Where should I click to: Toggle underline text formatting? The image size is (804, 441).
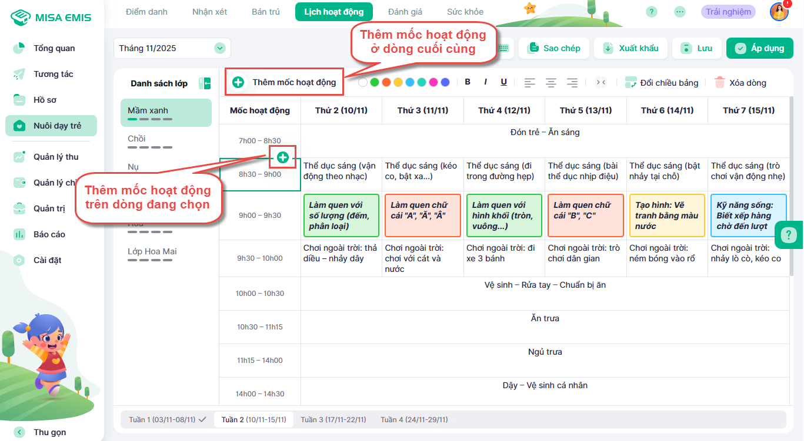click(503, 82)
